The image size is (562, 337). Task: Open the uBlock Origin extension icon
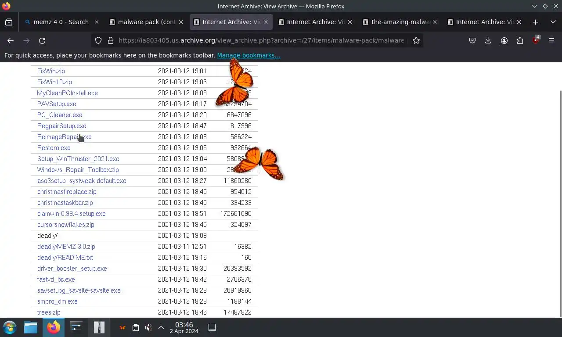[x=536, y=40]
